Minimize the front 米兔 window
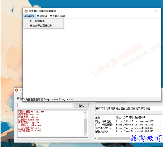164x147 pixels. coord(137,11)
